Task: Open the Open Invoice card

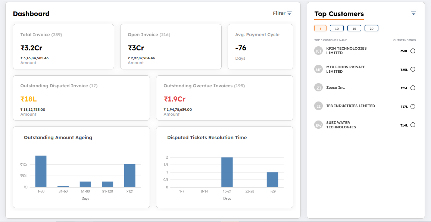Action: click(171, 47)
